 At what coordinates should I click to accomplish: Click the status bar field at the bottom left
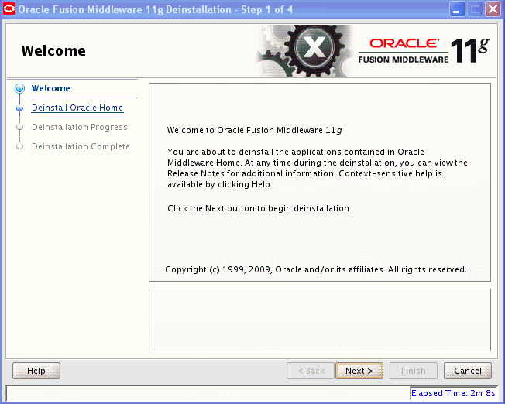[208, 393]
